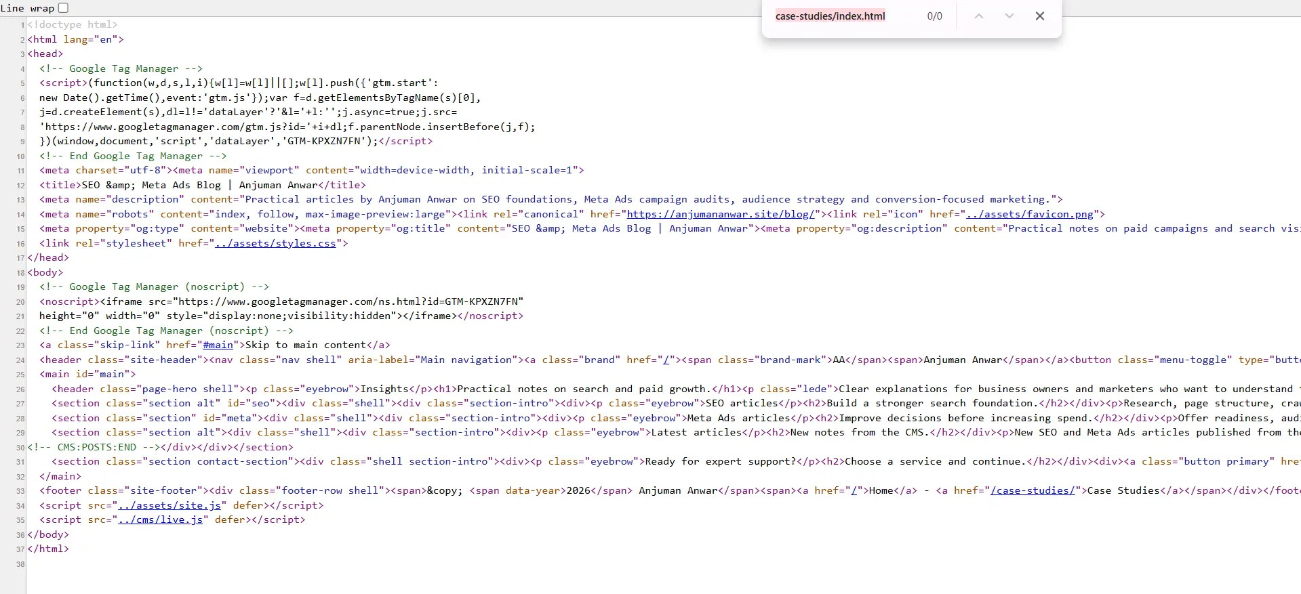1301x594 pixels.
Task: Click the '<main id="main">' tag
Action: point(87,374)
